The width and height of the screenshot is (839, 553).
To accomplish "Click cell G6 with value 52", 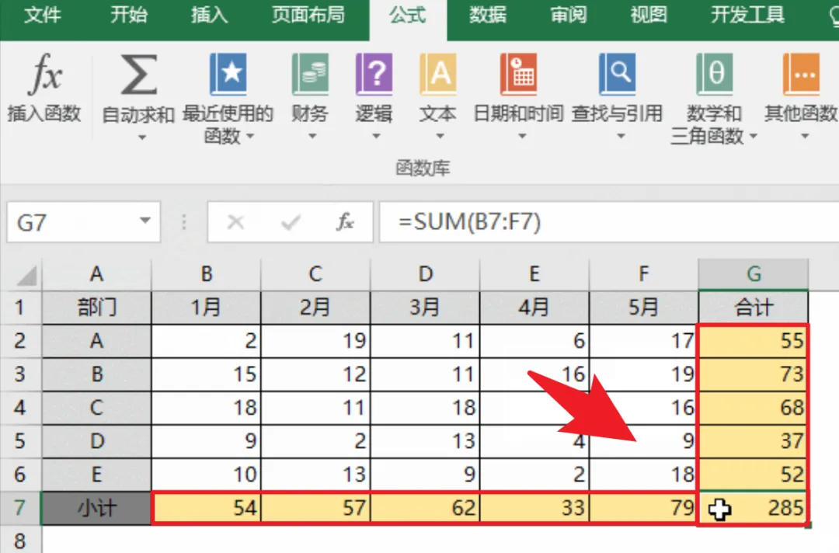I will coord(754,474).
